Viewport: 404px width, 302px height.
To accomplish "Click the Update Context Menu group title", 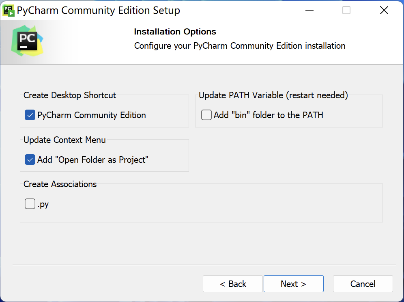I will [x=64, y=140].
